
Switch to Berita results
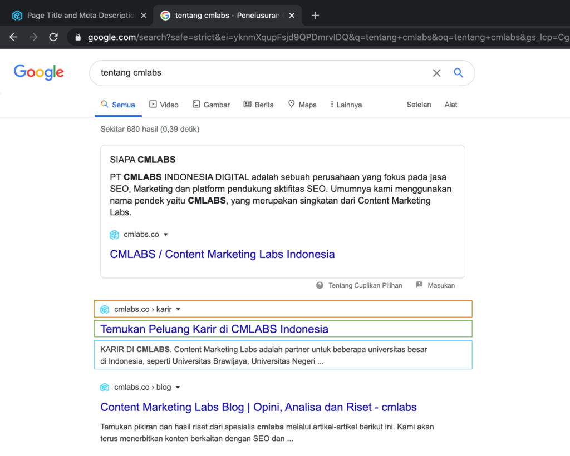(258, 105)
